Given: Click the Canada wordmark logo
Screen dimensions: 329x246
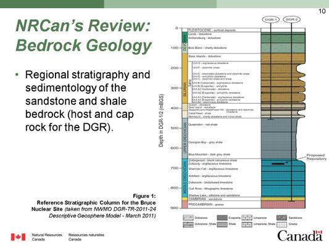Looking at the screenshot, I should pos(299,236).
